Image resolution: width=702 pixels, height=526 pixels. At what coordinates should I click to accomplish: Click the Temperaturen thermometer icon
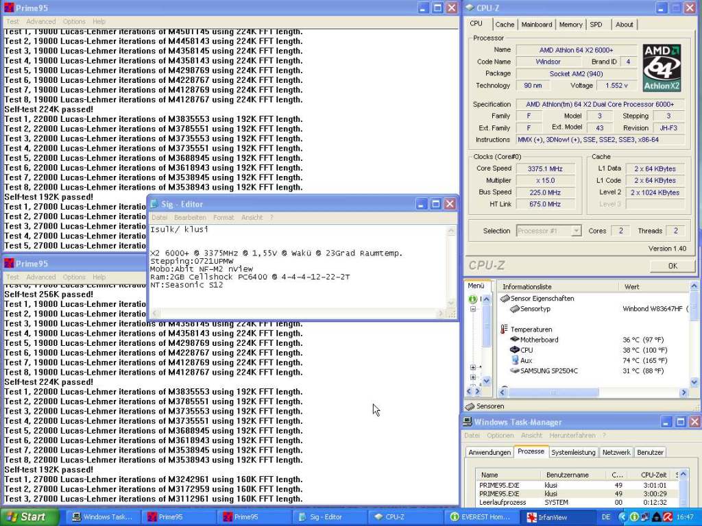point(505,329)
